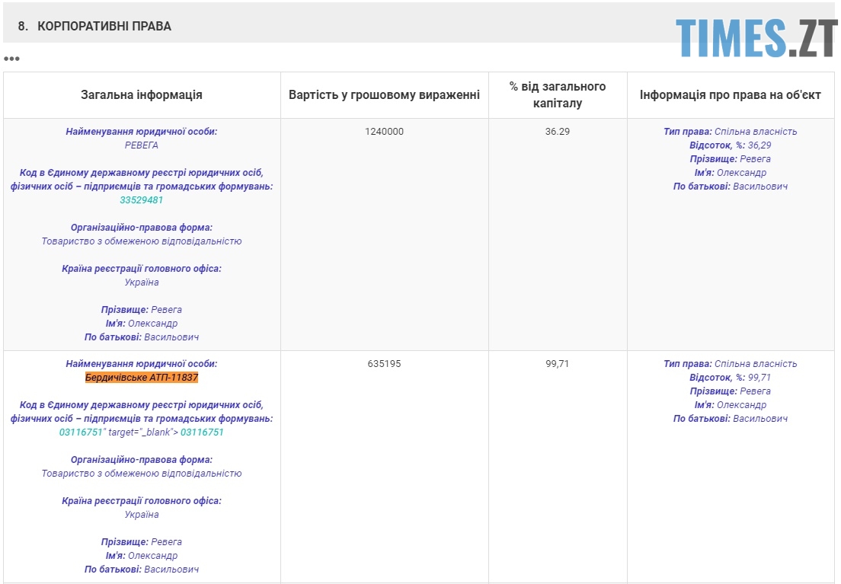Select the highlighted Бердичівське АТП-11837 name
841x584 pixels.
click(x=142, y=378)
